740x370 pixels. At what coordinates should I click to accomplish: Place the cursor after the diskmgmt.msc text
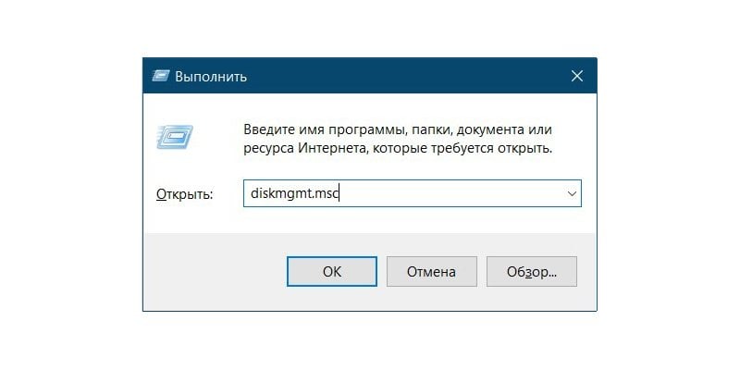click(x=339, y=193)
